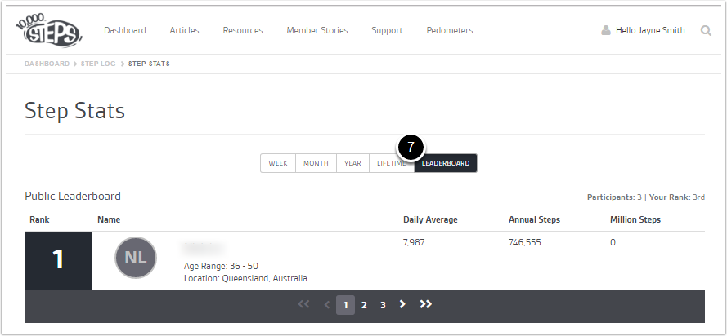This screenshot has width=727, height=336.
Task: Navigate to Member Stories
Action: click(x=317, y=31)
